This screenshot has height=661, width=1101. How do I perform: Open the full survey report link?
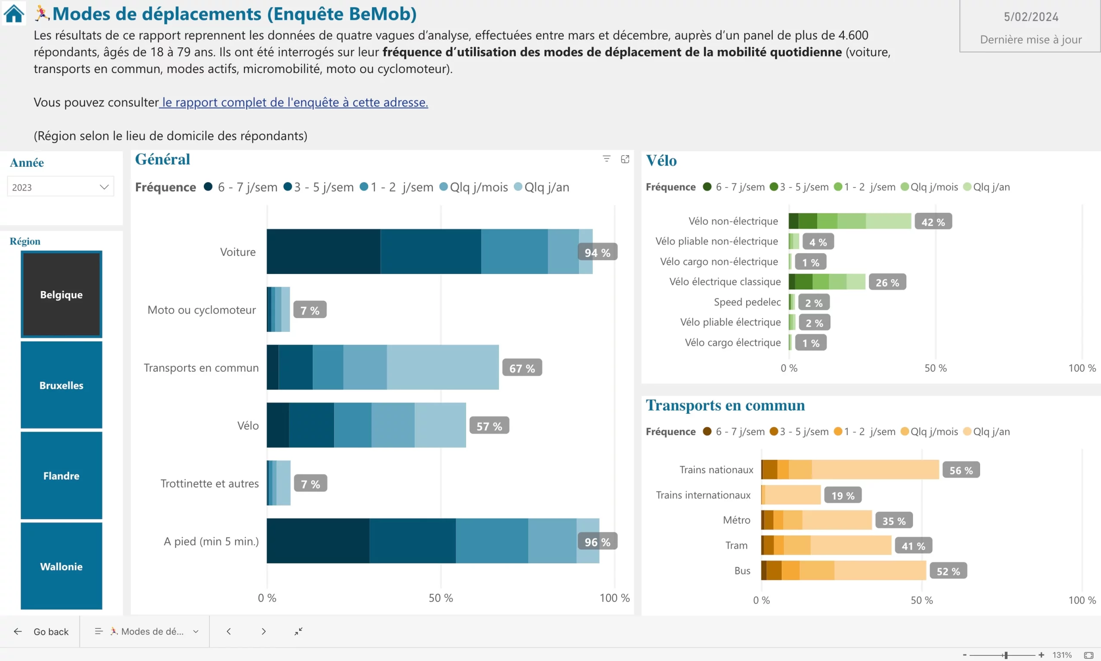[x=294, y=102]
